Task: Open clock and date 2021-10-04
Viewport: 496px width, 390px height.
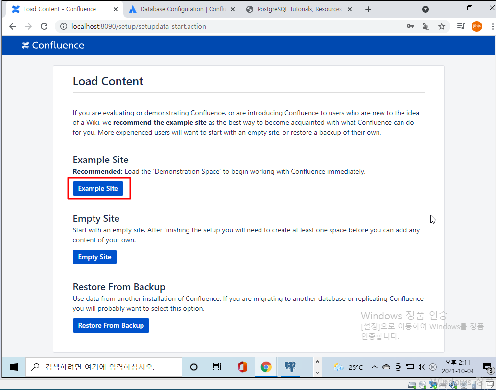Action: (x=458, y=367)
